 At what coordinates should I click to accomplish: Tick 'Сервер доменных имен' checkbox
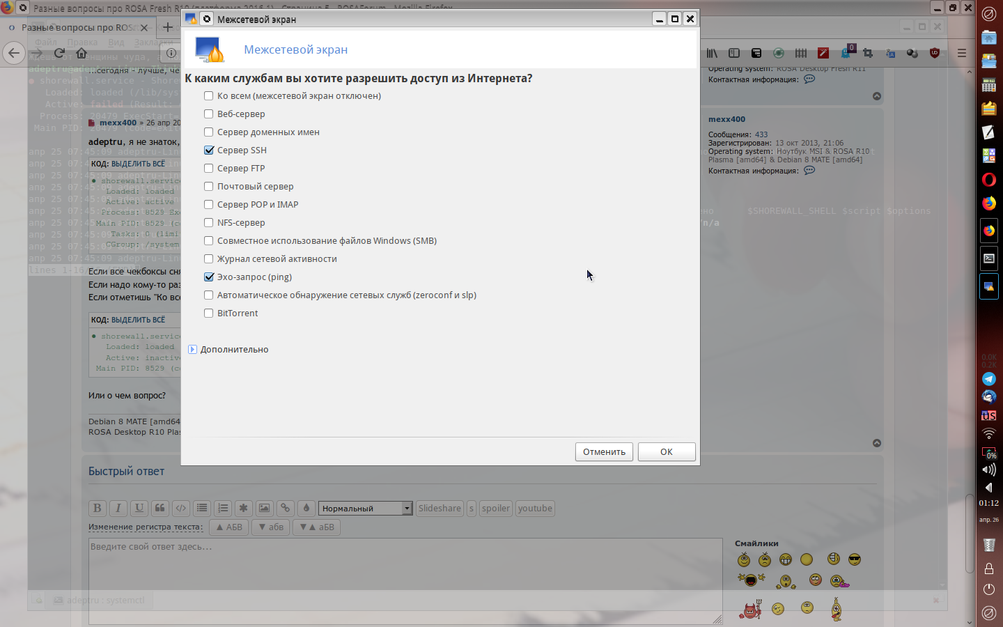point(209,132)
